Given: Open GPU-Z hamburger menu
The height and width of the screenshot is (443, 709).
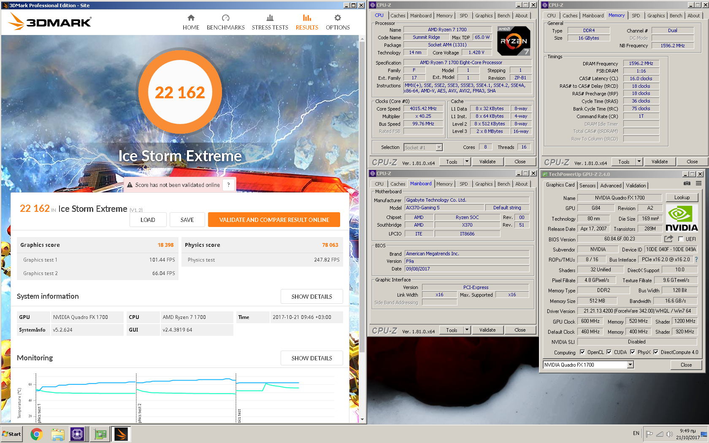Looking at the screenshot, I should click(x=698, y=183).
